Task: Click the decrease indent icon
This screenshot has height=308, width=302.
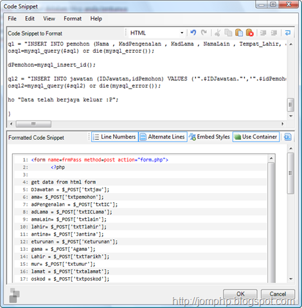Action: tap(263, 33)
